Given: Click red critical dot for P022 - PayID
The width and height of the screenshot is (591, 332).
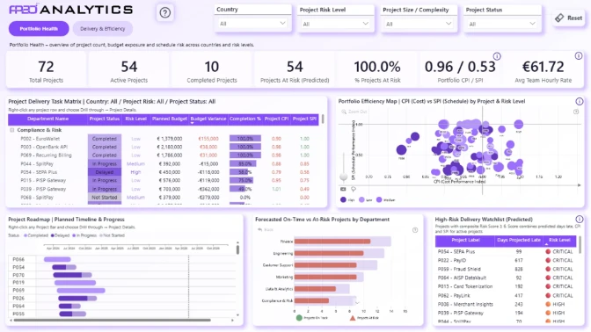Looking at the screenshot, I should (548, 260).
